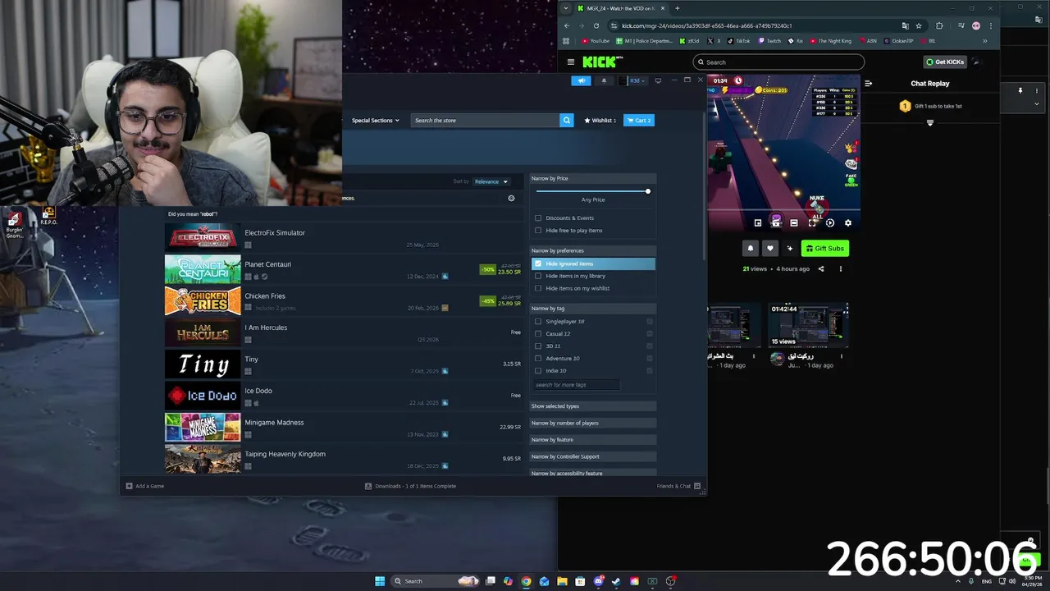This screenshot has height=591, width=1050.
Task: Check Hide free to play items
Action: click(x=538, y=230)
